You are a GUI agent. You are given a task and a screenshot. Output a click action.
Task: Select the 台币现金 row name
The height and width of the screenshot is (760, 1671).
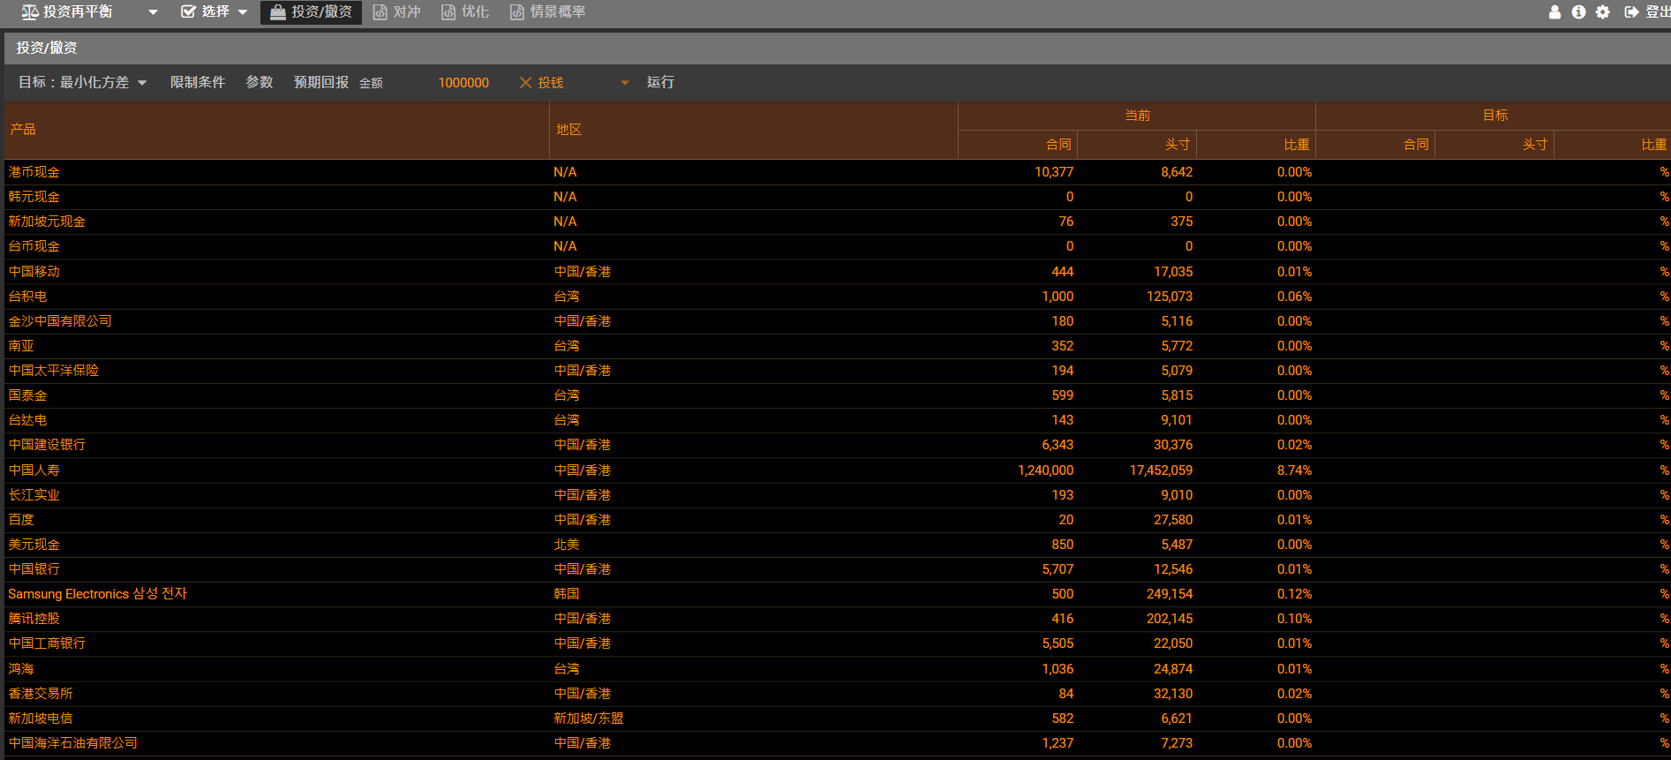(x=34, y=246)
